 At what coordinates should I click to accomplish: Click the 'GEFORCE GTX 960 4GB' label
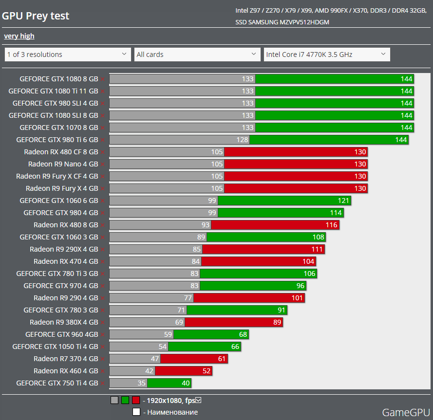pyautogui.click(x=61, y=334)
